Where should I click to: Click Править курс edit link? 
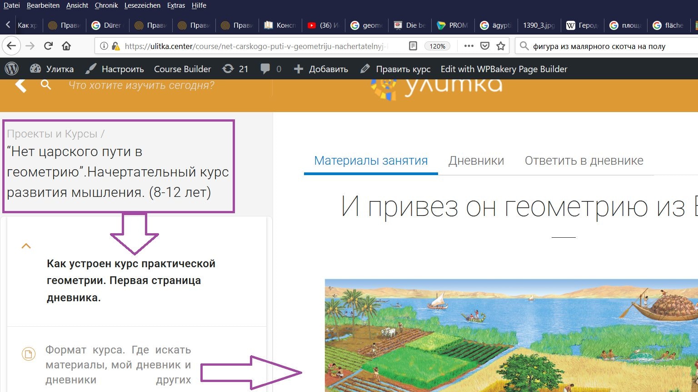(395, 69)
